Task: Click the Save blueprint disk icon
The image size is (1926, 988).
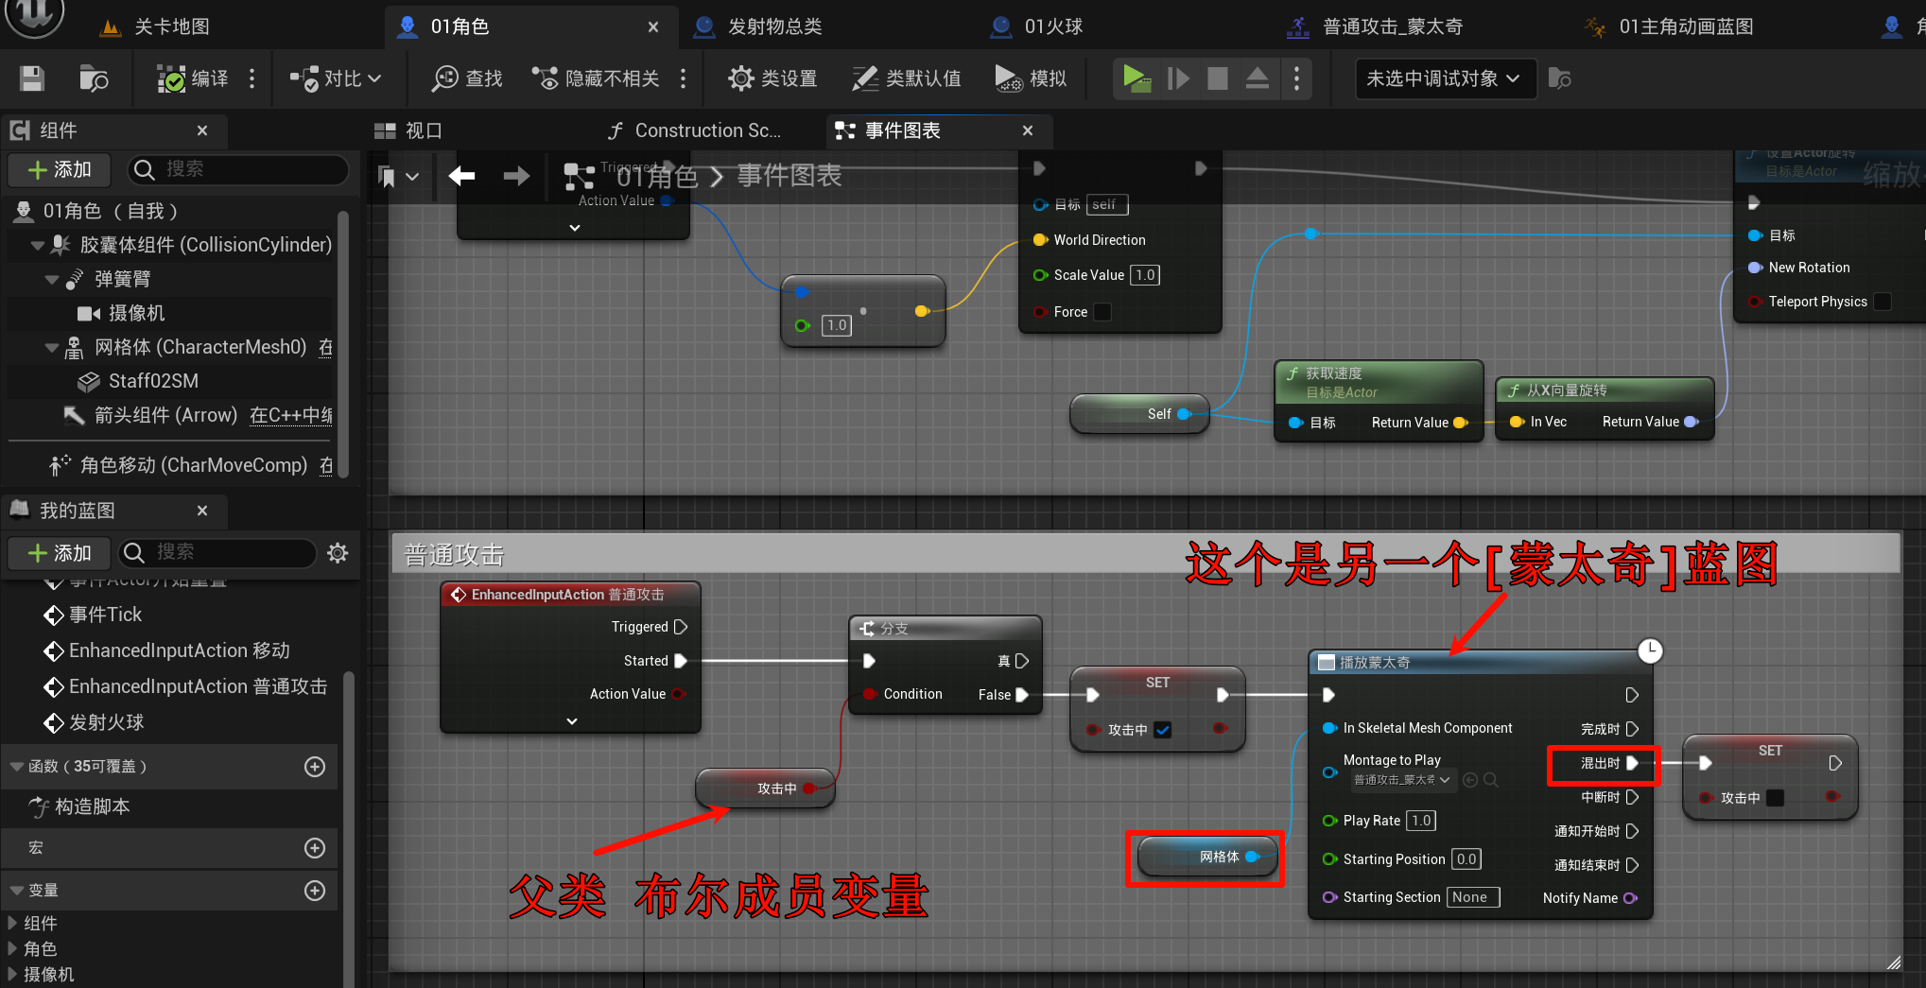Action: (x=32, y=78)
